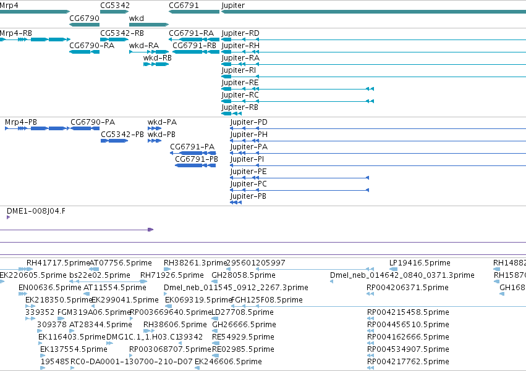
Task: Select the Jupiter-PC protein label
Action: (x=248, y=184)
